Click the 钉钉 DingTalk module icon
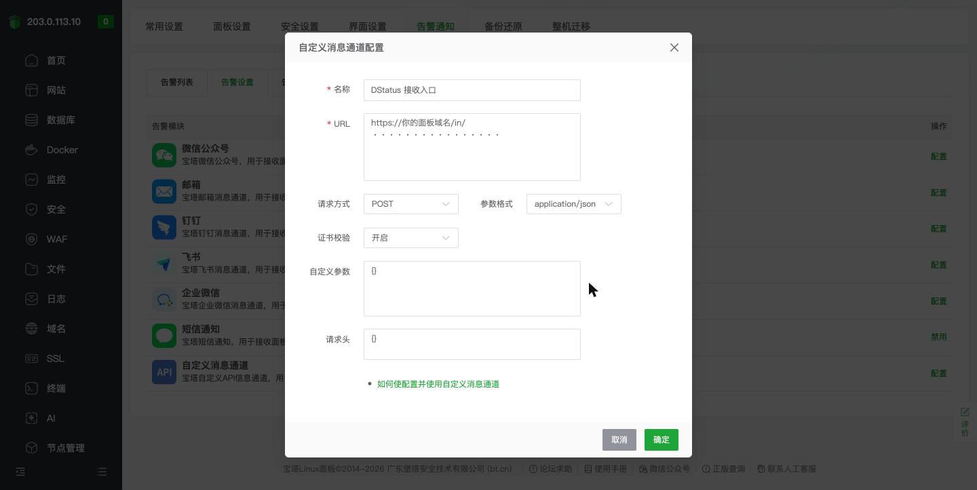The image size is (977, 490). [164, 227]
